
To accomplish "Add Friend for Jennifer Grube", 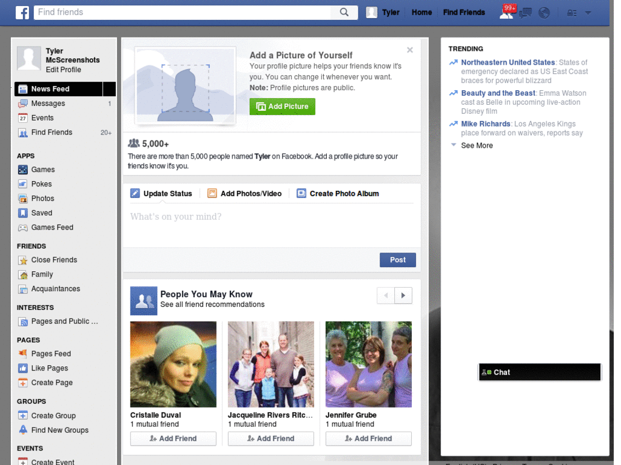I will point(368,438).
